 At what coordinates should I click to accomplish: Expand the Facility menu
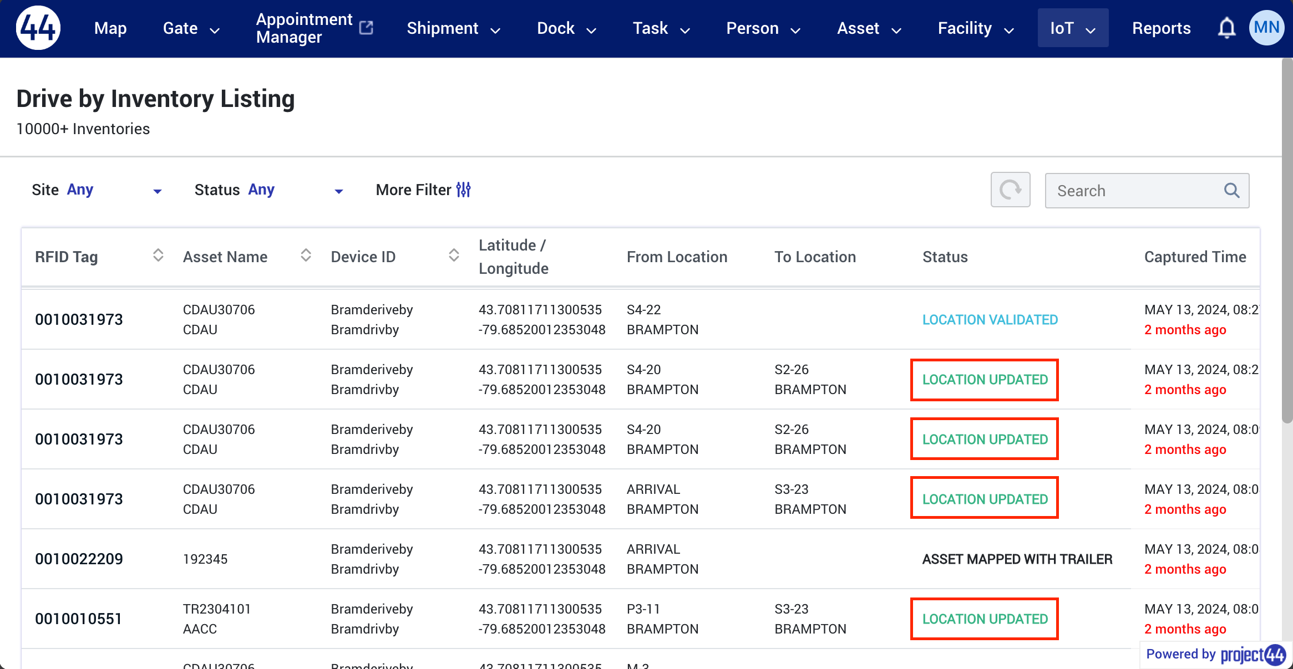(976, 28)
